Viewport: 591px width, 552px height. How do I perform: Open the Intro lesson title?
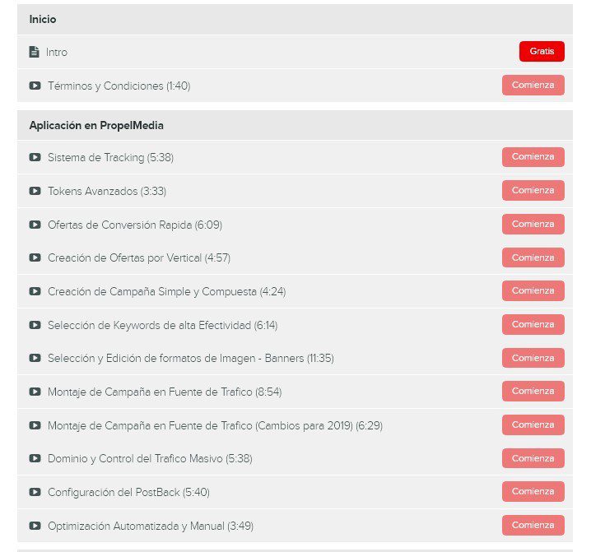point(57,52)
